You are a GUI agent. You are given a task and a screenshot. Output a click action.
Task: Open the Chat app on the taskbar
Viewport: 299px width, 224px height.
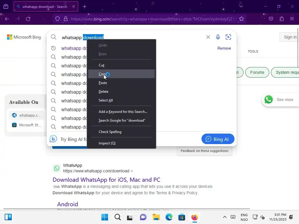(x=143, y=217)
